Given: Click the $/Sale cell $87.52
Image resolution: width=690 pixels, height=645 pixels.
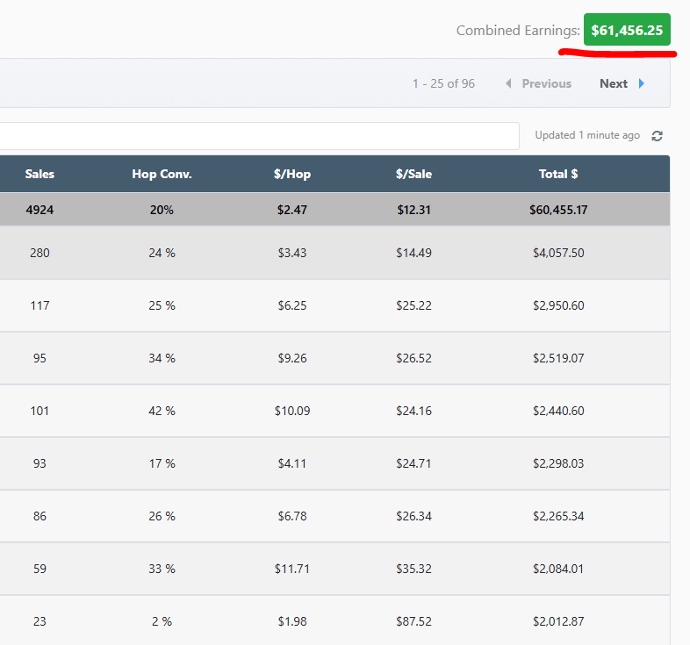Looking at the screenshot, I should (x=413, y=621).
